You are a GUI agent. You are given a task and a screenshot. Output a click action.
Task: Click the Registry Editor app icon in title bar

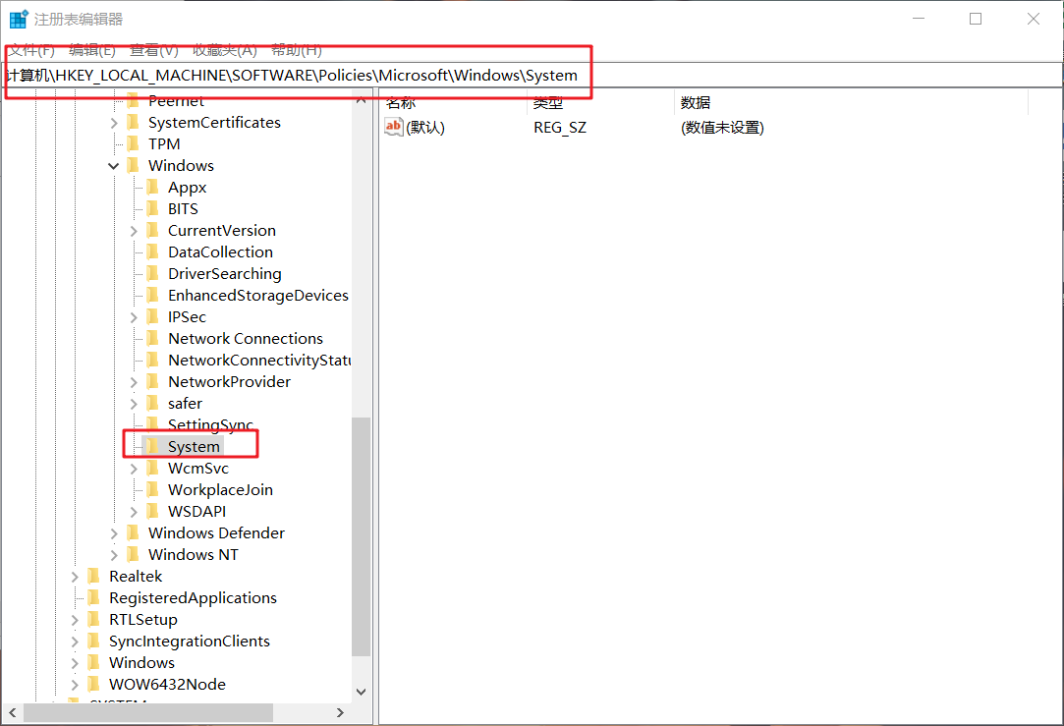pos(19,20)
